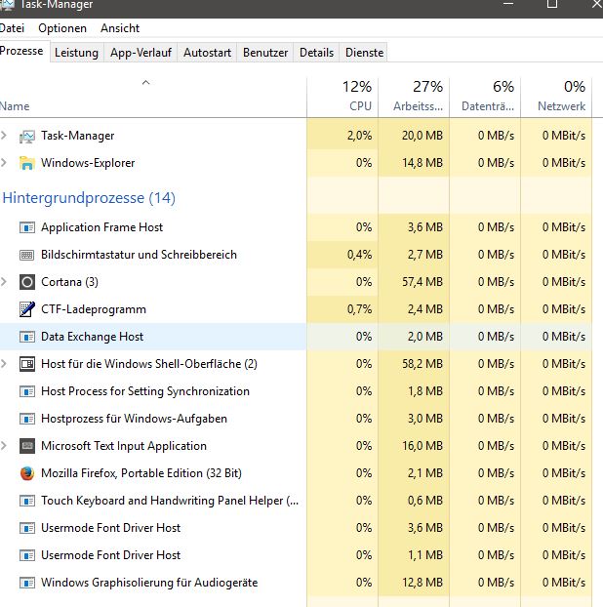Click the Windows Shell-Oberfläche host icon
This screenshot has width=603, height=607.
tap(27, 364)
